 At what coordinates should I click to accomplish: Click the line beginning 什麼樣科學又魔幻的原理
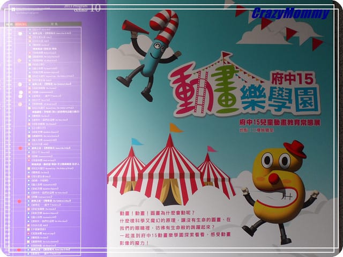click(175, 220)
